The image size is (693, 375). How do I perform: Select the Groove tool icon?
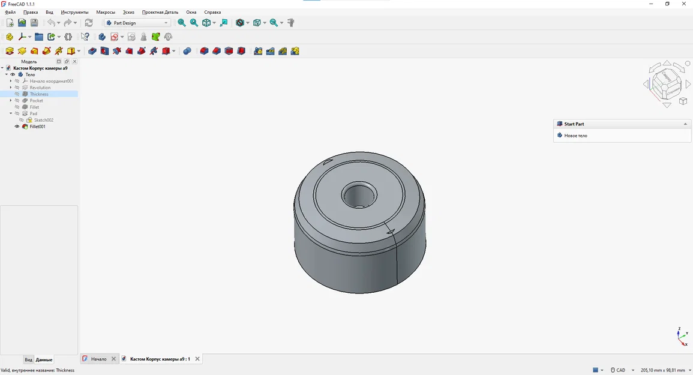tap(116, 51)
